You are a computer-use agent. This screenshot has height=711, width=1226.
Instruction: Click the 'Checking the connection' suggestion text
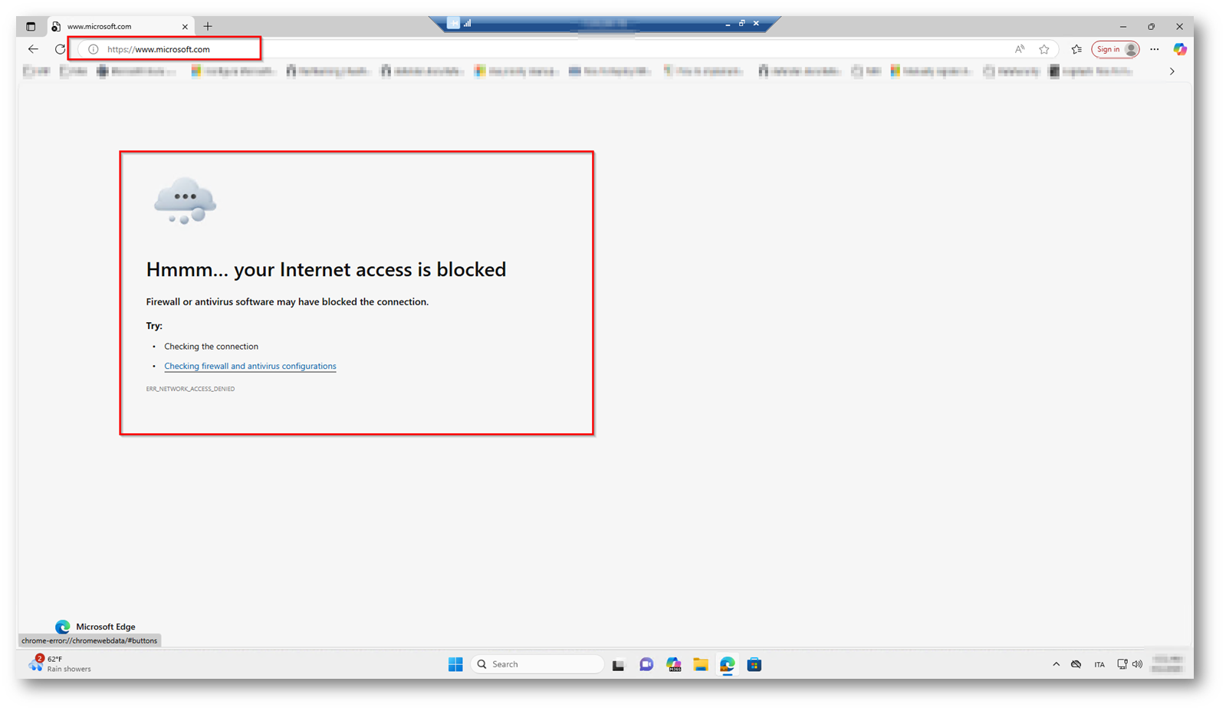tap(211, 347)
